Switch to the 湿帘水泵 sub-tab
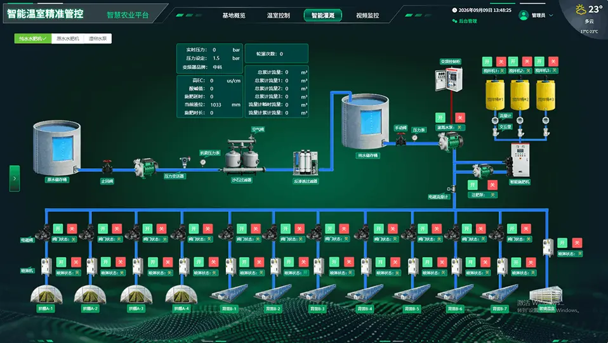The width and height of the screenshot is (608, 343). click(97, 39)
